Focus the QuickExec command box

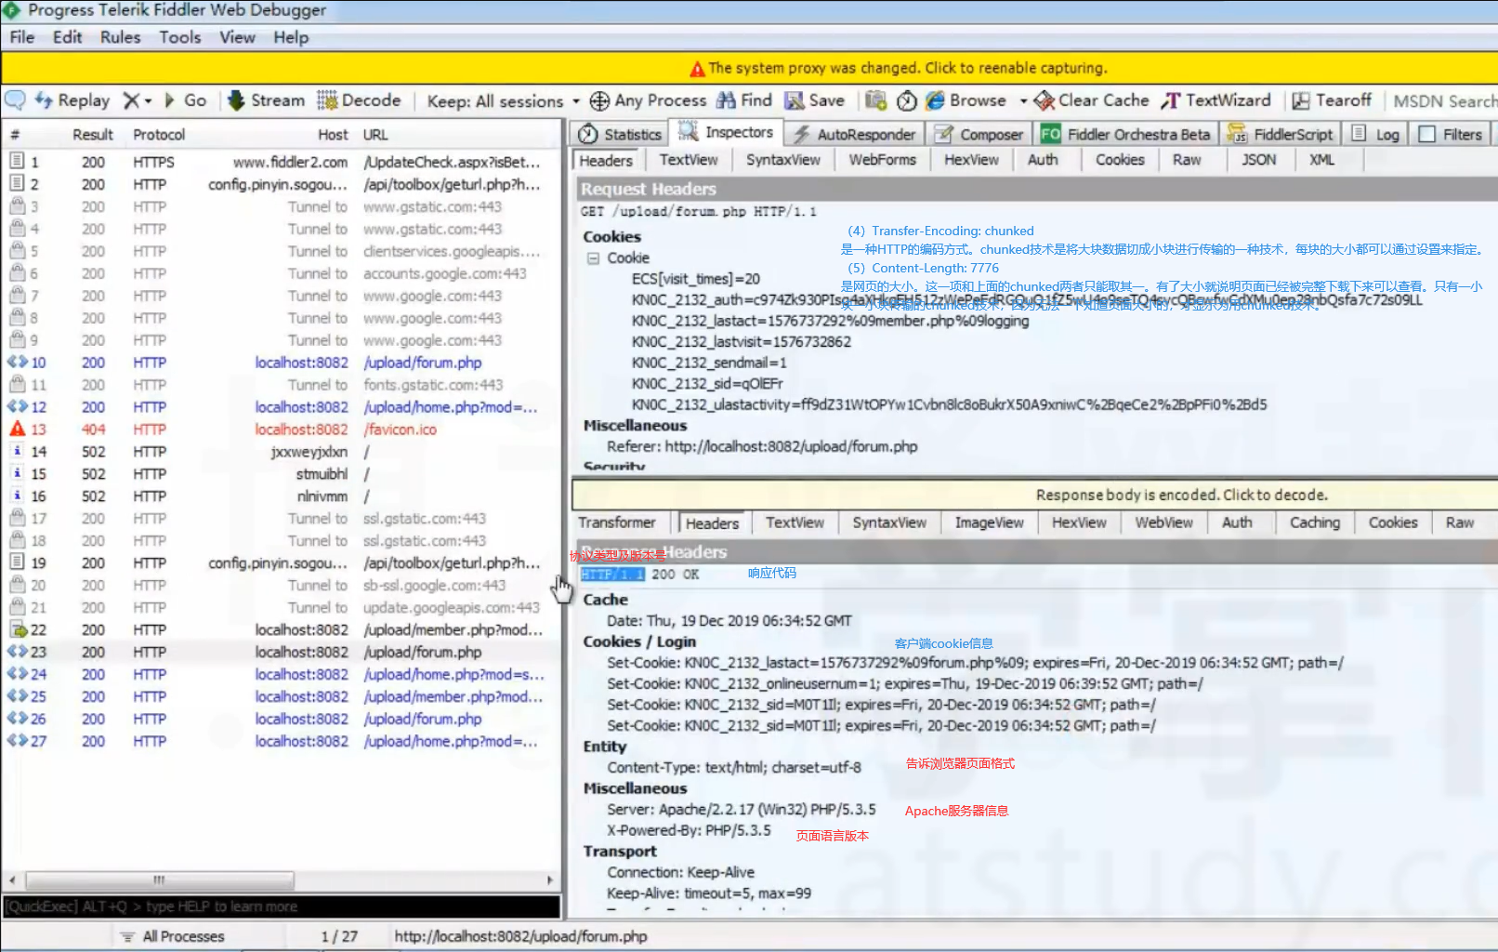[282, 906]
